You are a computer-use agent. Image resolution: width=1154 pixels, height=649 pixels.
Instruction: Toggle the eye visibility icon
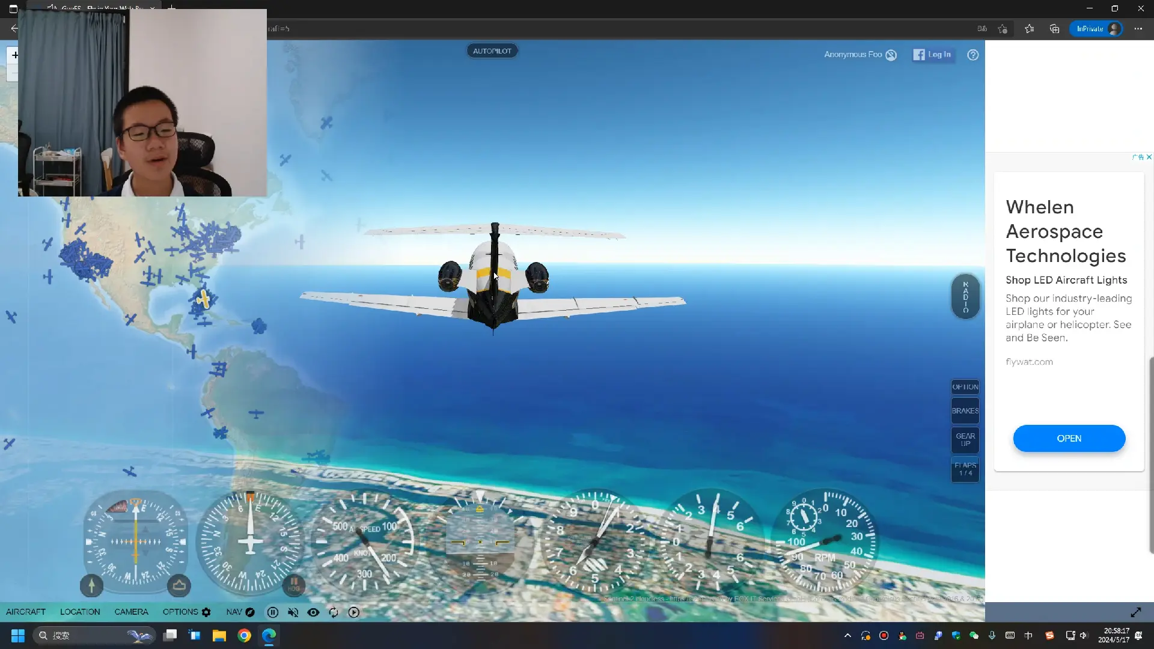click(x=313, y=612)
